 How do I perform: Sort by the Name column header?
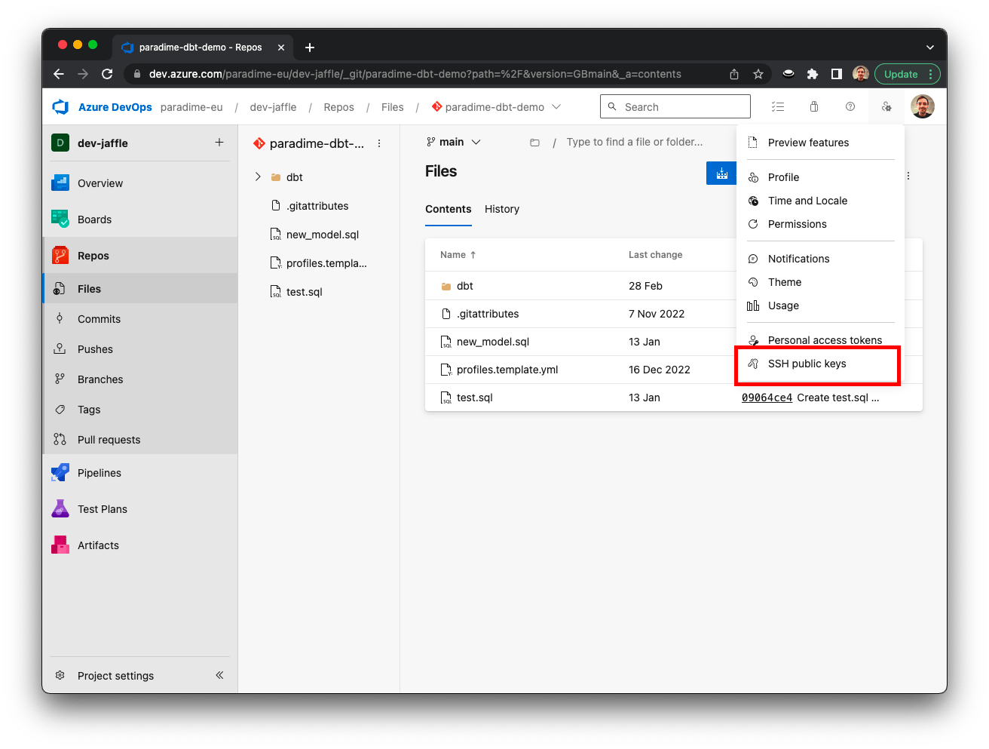[x=458, y=255]
